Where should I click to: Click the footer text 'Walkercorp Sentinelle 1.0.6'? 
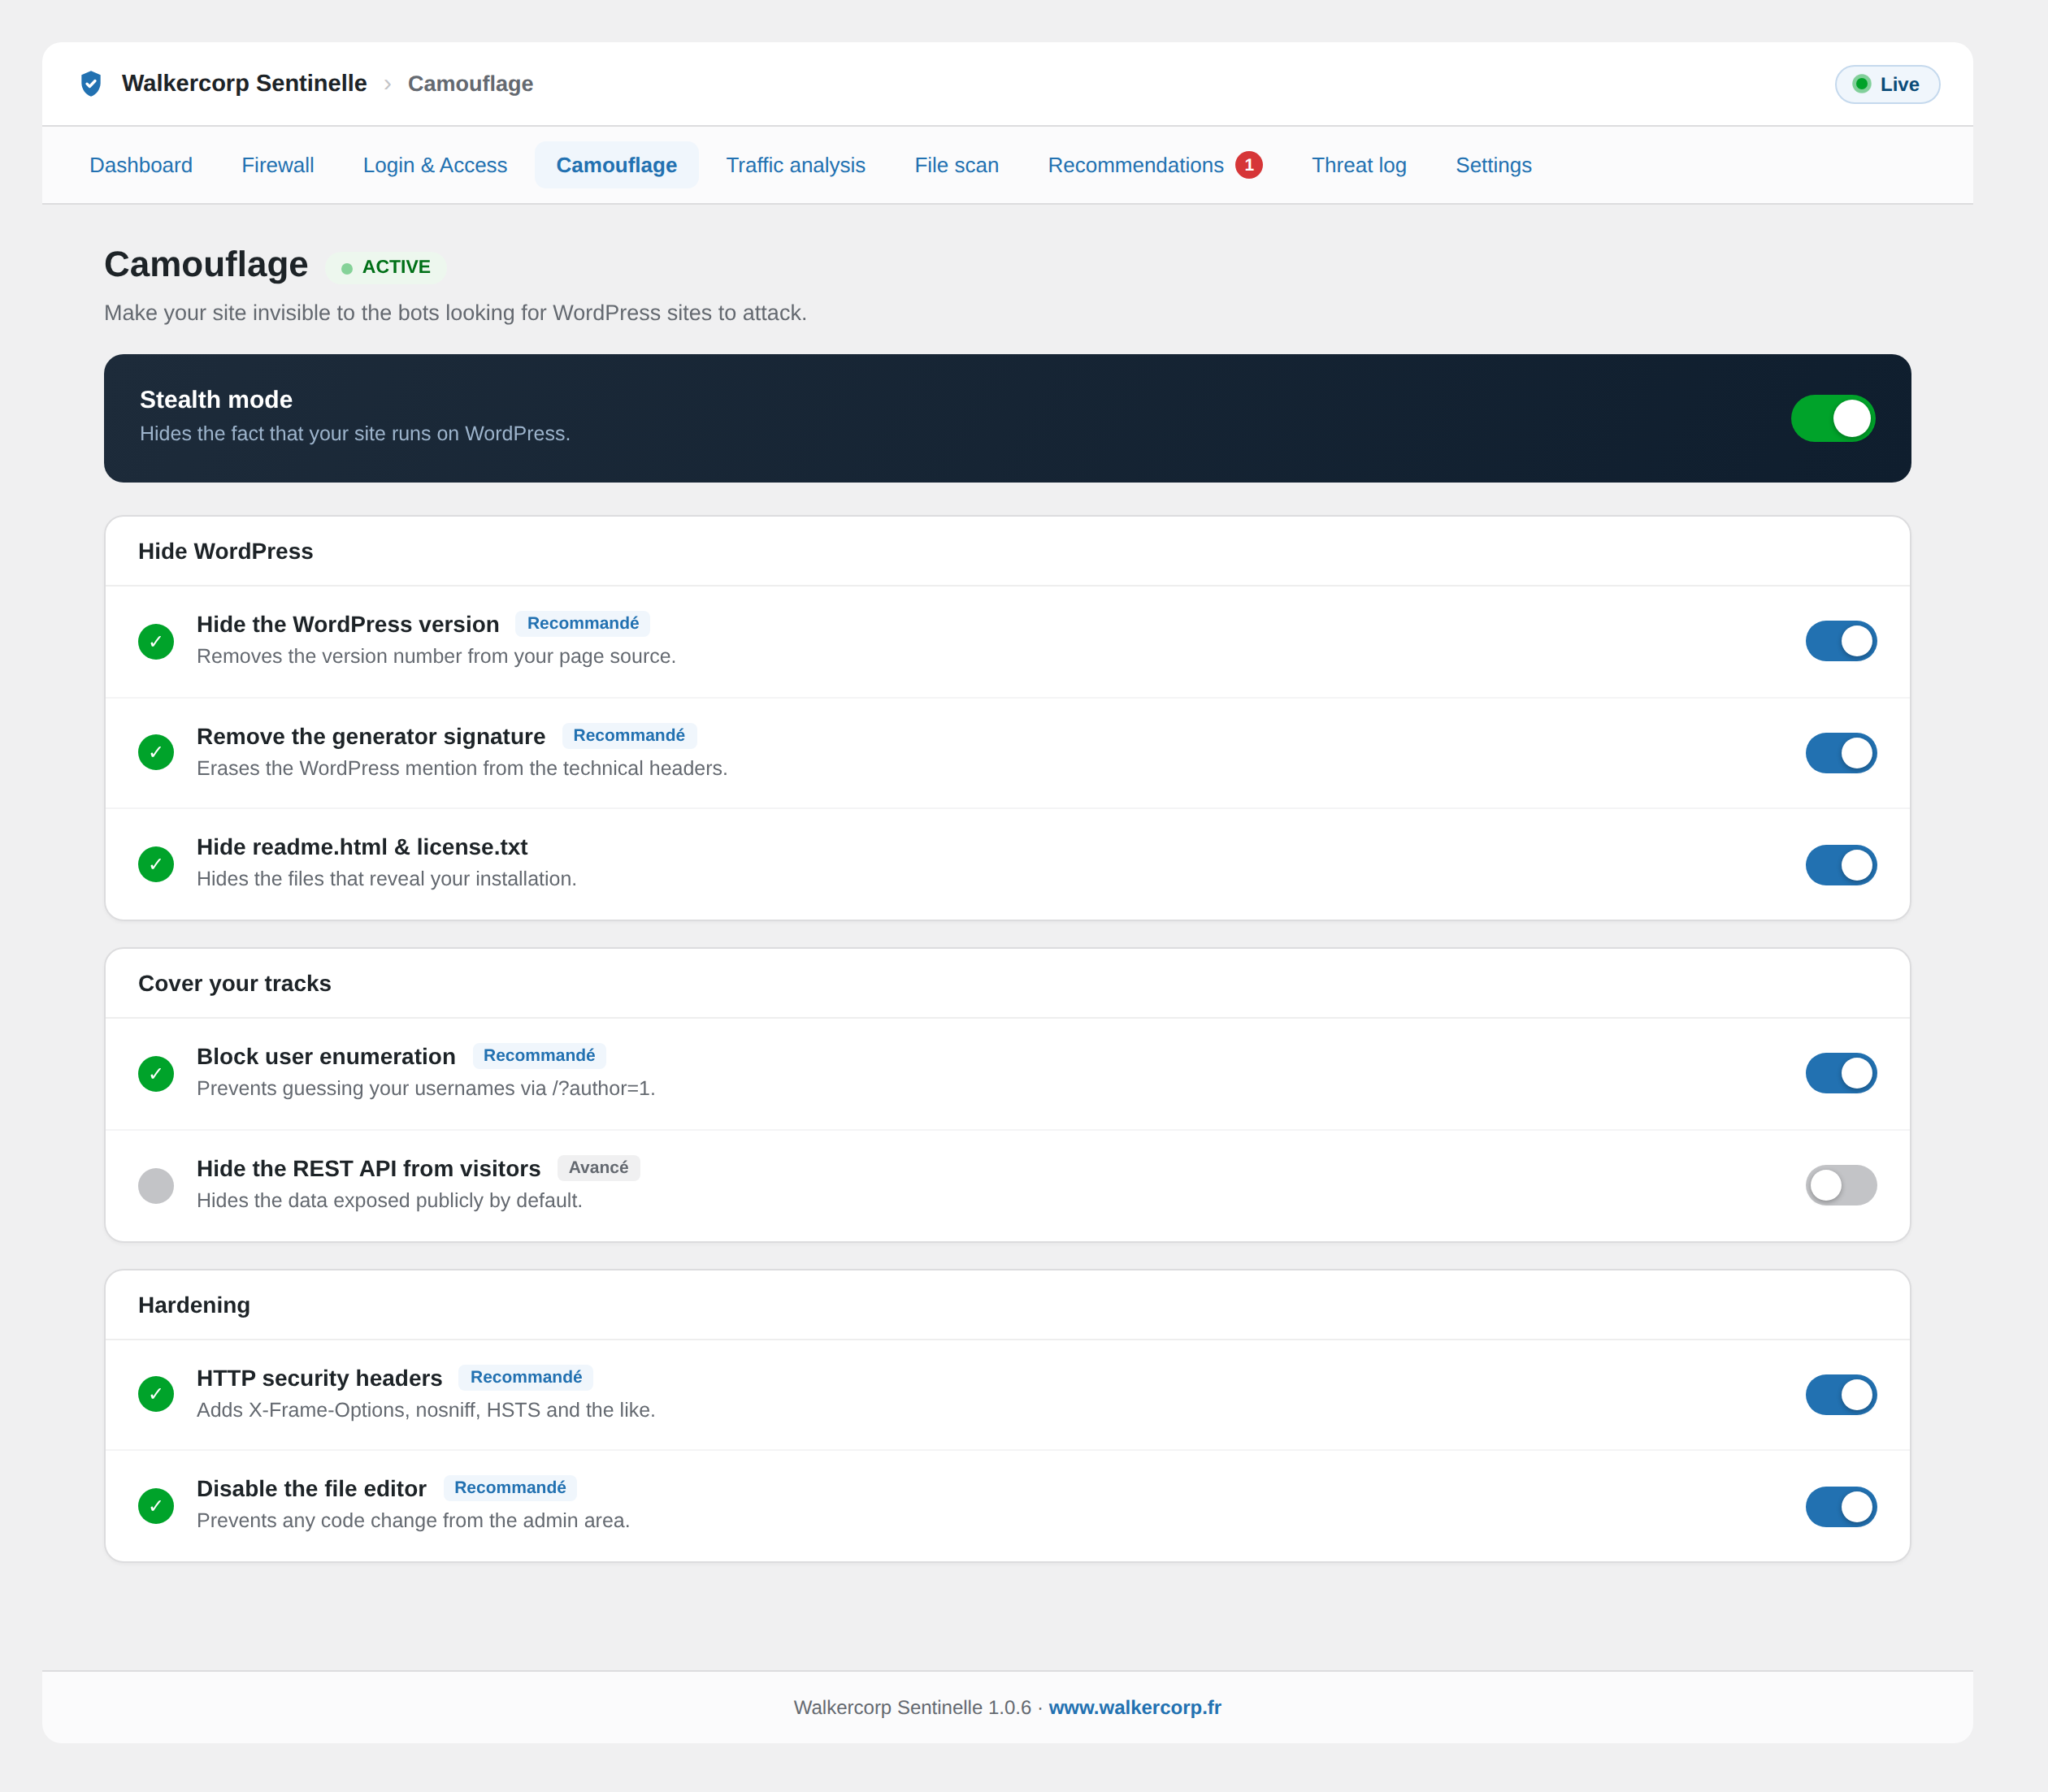[x=913, y=1707]
